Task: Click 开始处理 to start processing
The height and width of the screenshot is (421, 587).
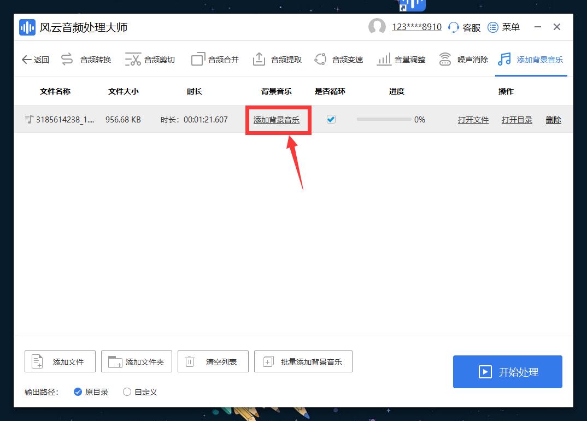Action: [x=507, y=372]
